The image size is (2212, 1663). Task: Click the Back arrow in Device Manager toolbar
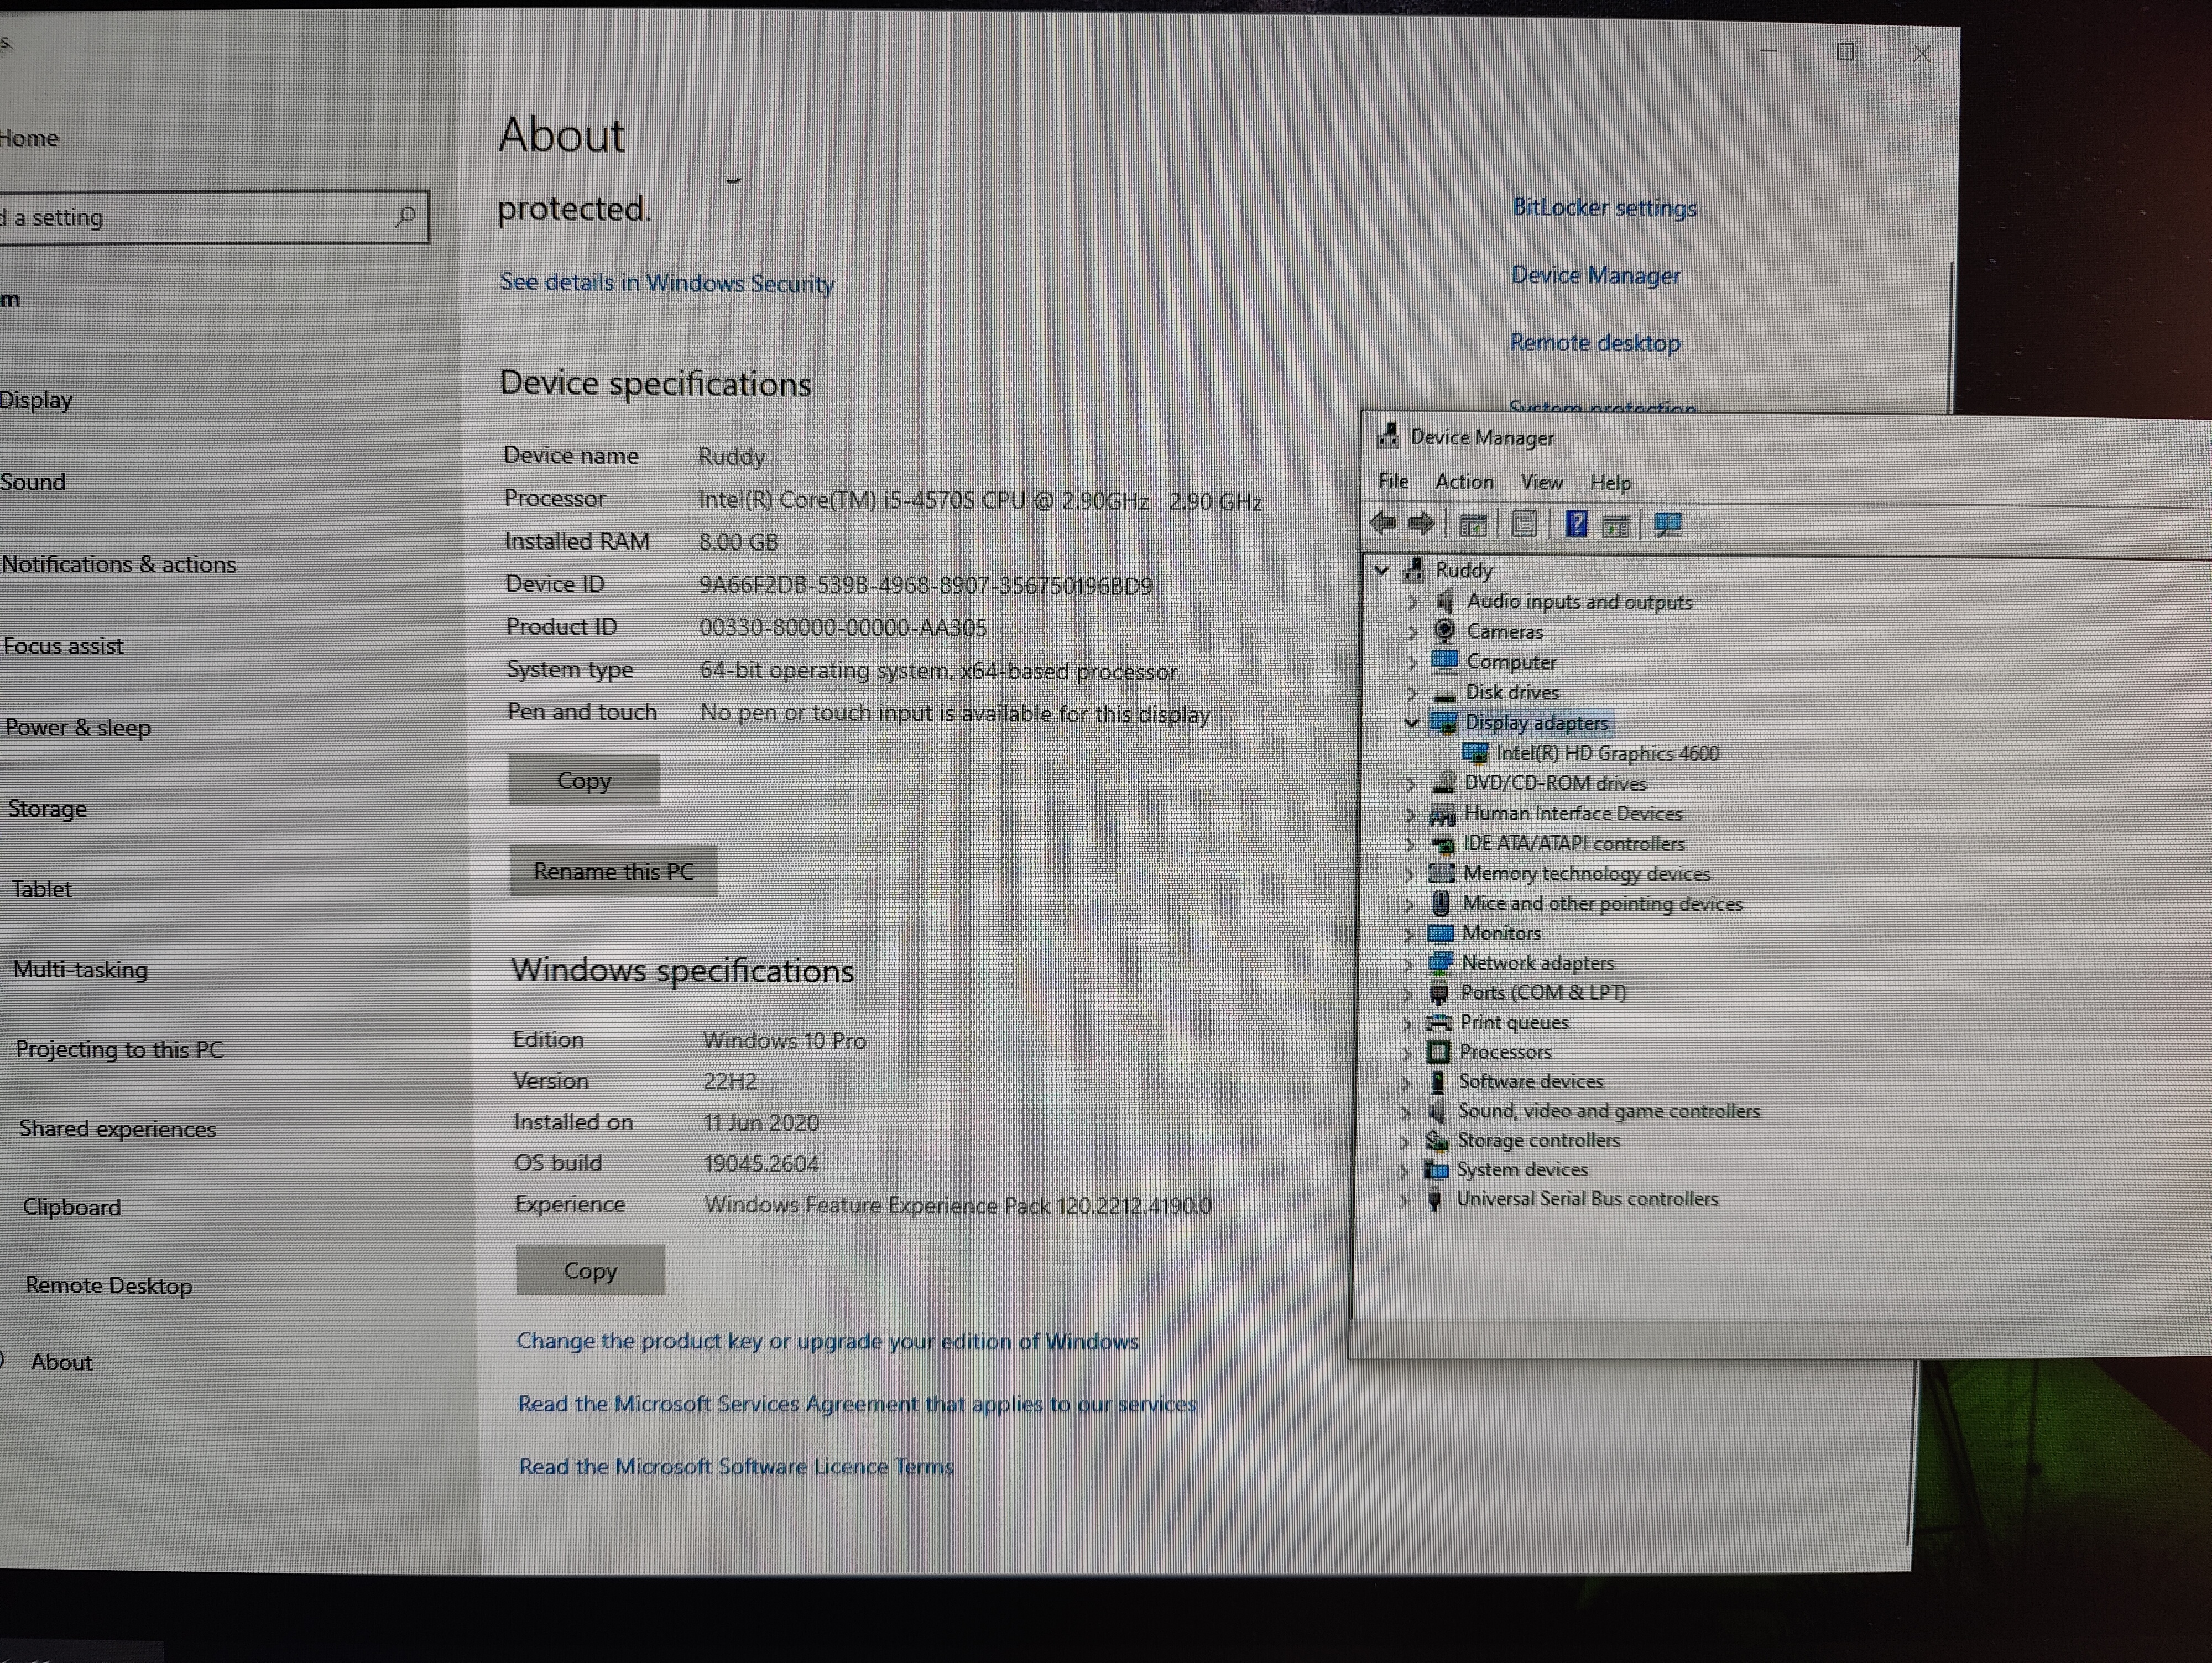coord(1384,523)
